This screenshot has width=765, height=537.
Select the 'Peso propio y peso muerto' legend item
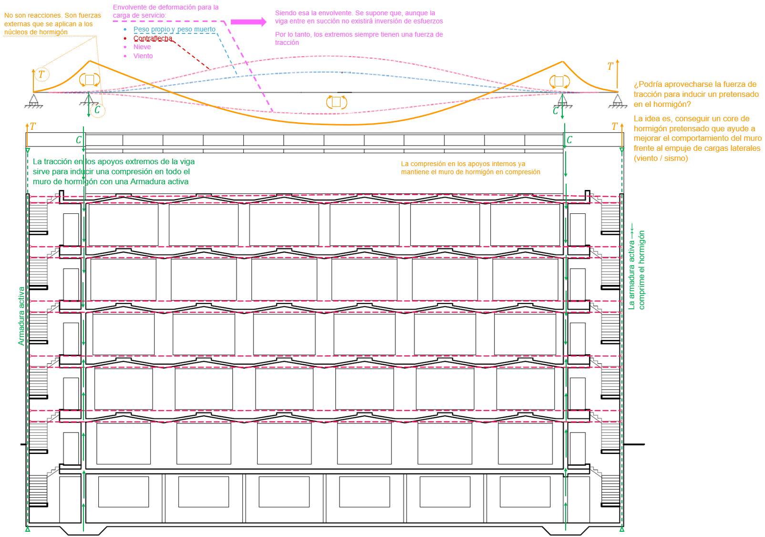(174, 30)
